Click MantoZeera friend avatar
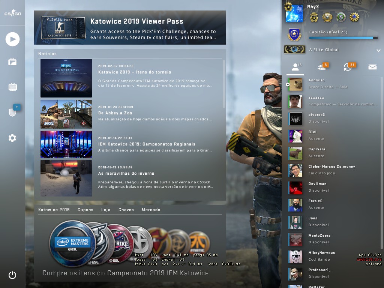This screenshot has height=288, width=384. click(295, 240)
